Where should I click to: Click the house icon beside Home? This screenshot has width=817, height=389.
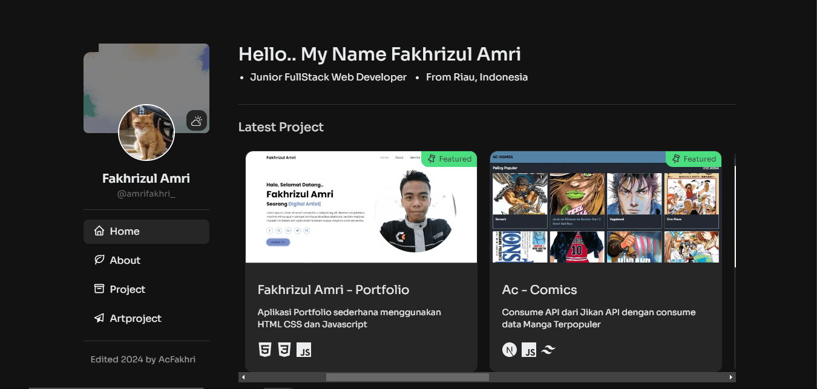pyautogui.click(x=100, y=231)
